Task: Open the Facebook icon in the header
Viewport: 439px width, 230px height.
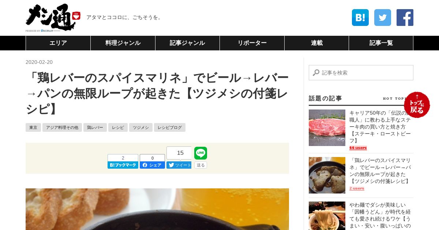Action: [x=405, y=18]
